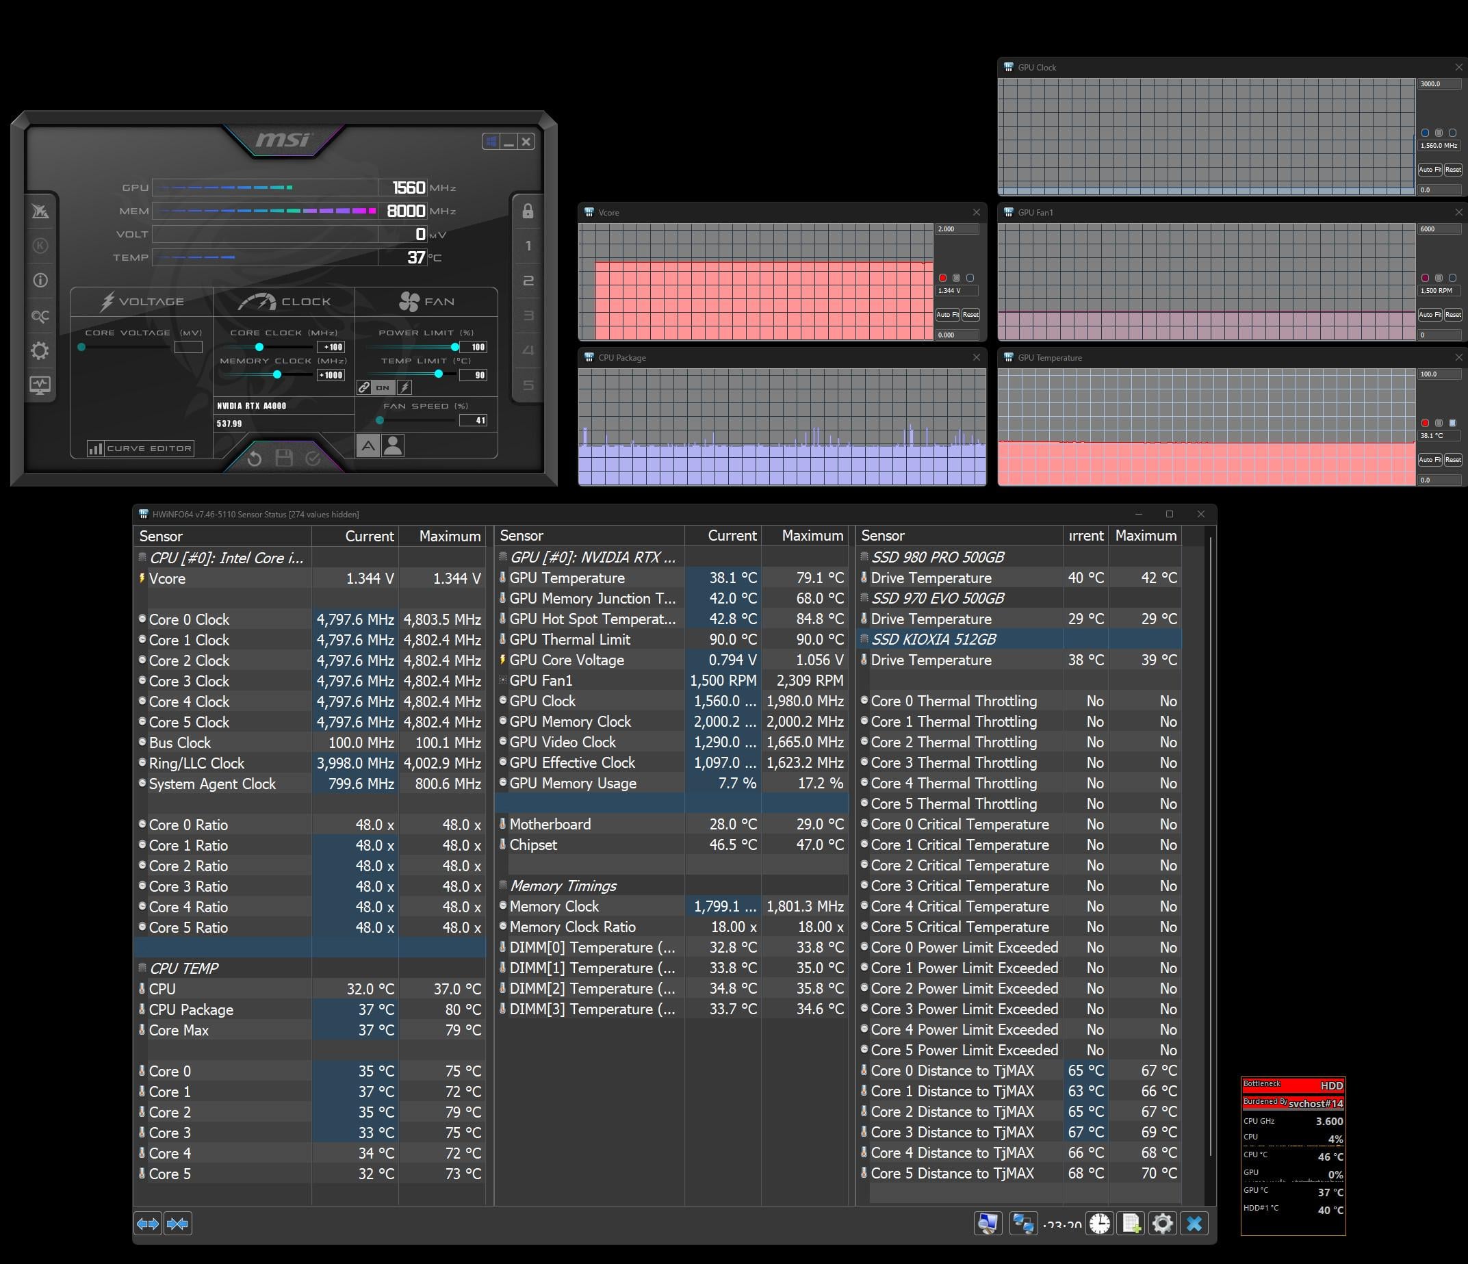Image resolution: width=1468 pixels, height=1264 pixels.
Task: Click the Temp Limit value field showing 90
Action: (474, 376)
